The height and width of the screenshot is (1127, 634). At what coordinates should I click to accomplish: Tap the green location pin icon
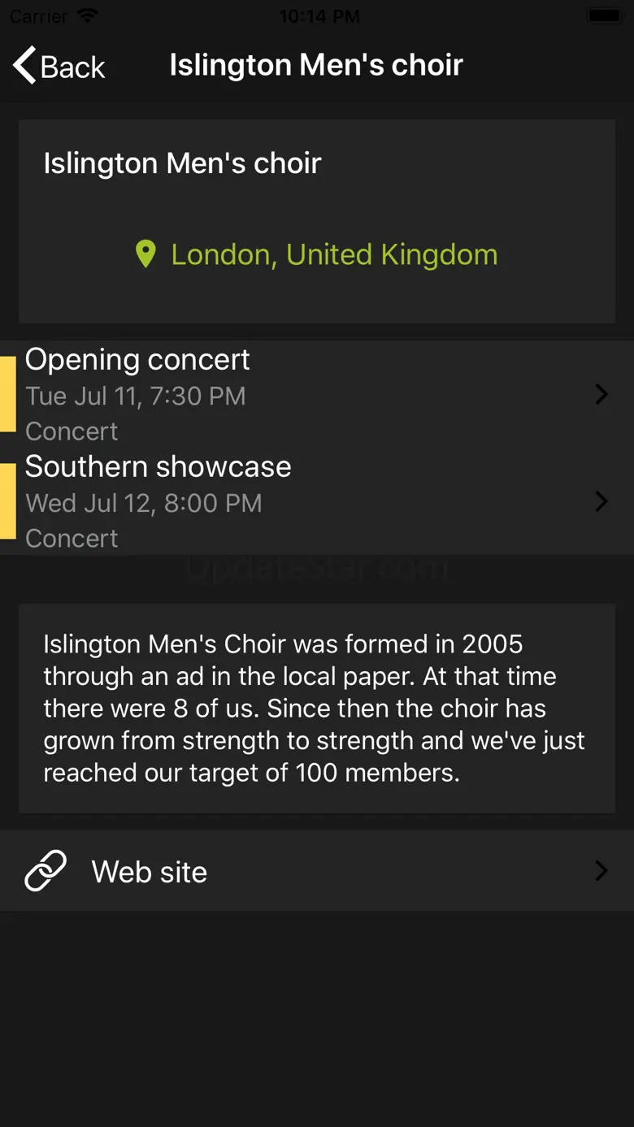pos(145,254)
